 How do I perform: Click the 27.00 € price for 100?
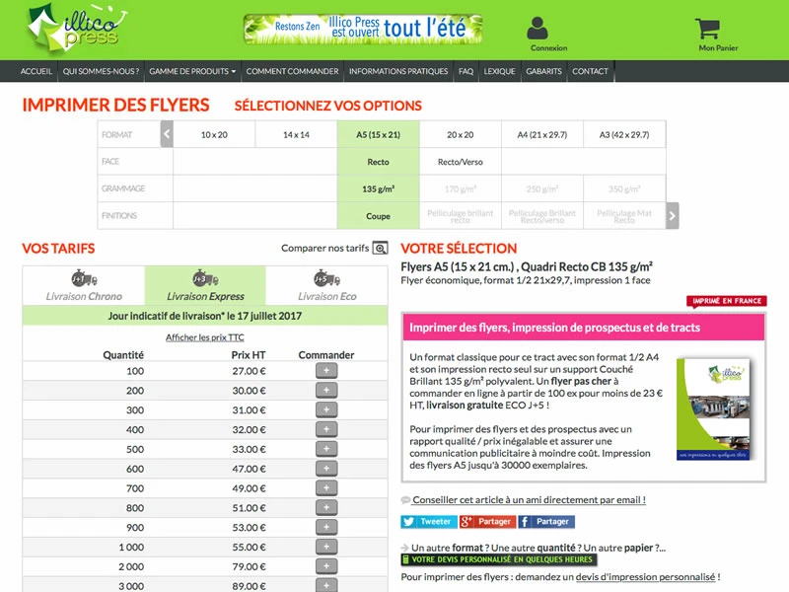[250, 371]
